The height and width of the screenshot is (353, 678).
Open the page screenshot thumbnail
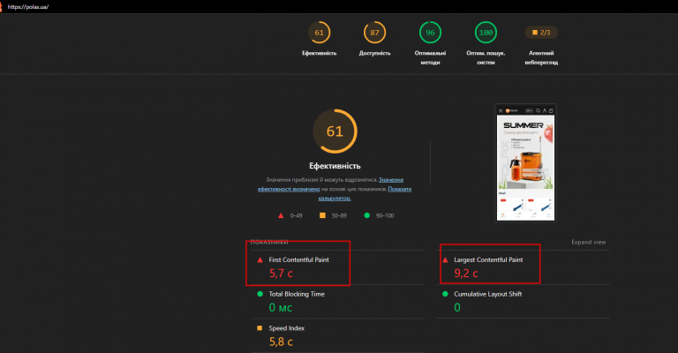click(525, 163)
